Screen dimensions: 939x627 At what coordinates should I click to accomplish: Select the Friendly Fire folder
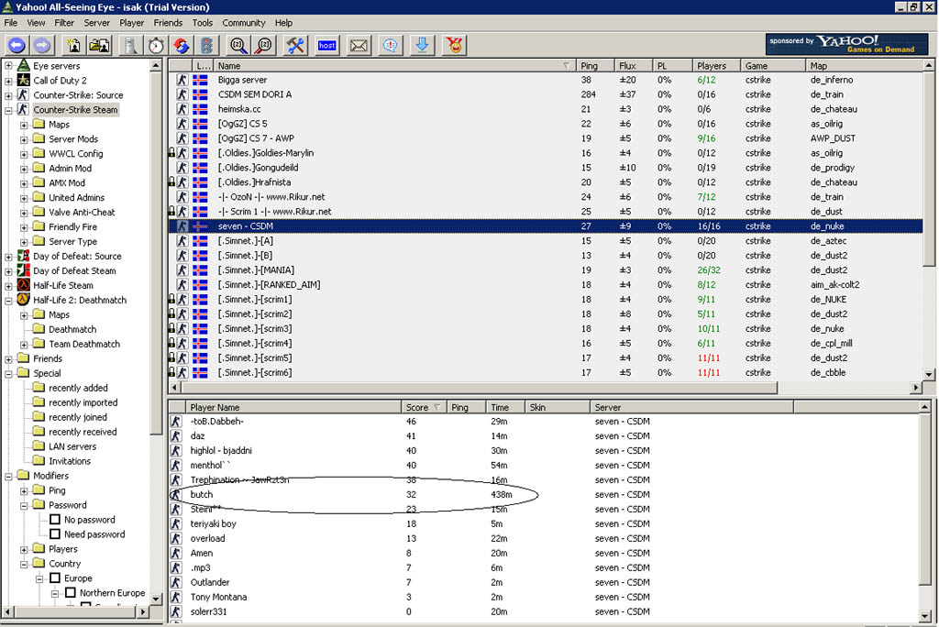click(65, 226)
